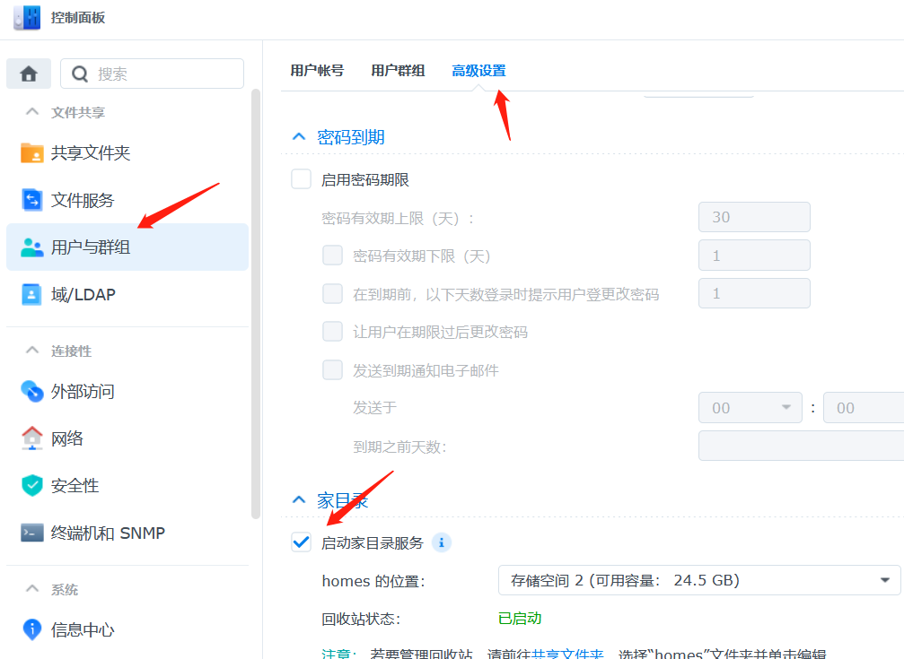Collapse the 密码到期 section
The image size is (904, 659).
click(x=298, y=135)
